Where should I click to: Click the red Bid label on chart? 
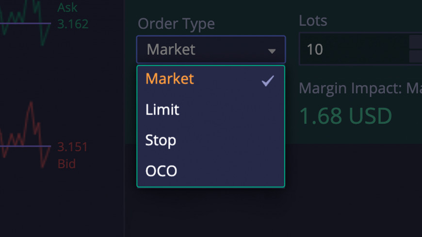[67, 163]
